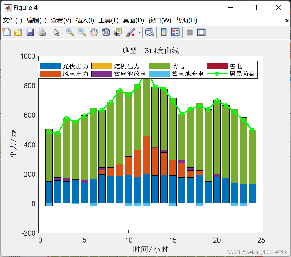
Task: Select the Rotate 3D tool
Action: point(106,32)
